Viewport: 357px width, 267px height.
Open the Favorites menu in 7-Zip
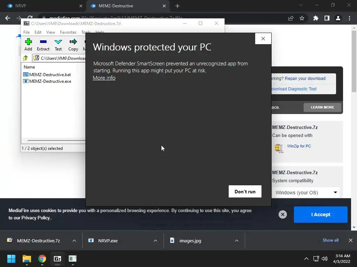pyautogui.click(x=68, y=32)
